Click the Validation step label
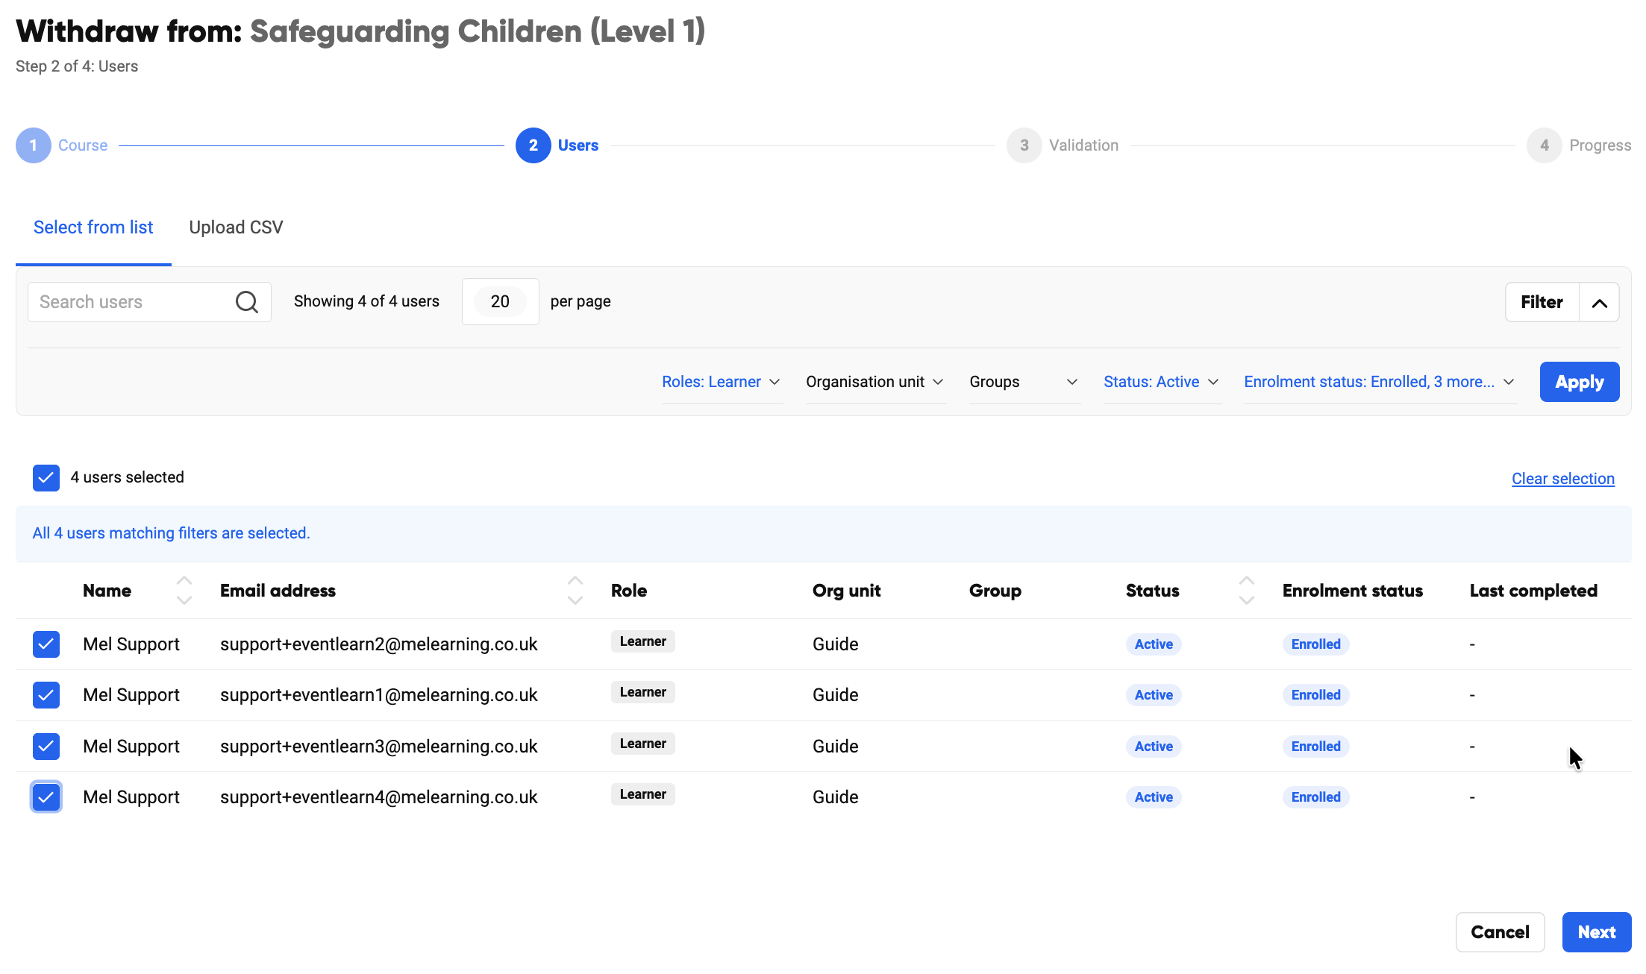The width and height of the screenshot is (1646, 974). pyautogui.click(x=1083, y=145)
